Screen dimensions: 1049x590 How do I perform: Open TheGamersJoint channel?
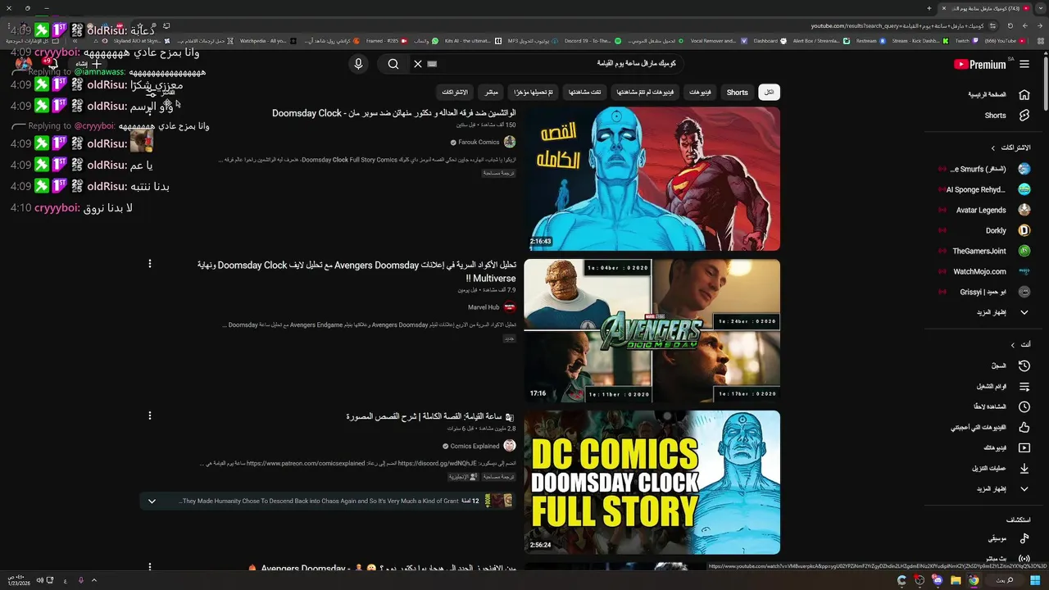click(x=983, y=251)
